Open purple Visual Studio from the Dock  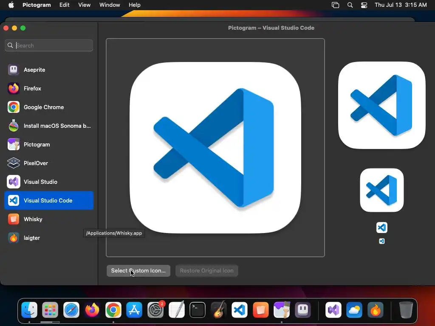click(333, 309)
